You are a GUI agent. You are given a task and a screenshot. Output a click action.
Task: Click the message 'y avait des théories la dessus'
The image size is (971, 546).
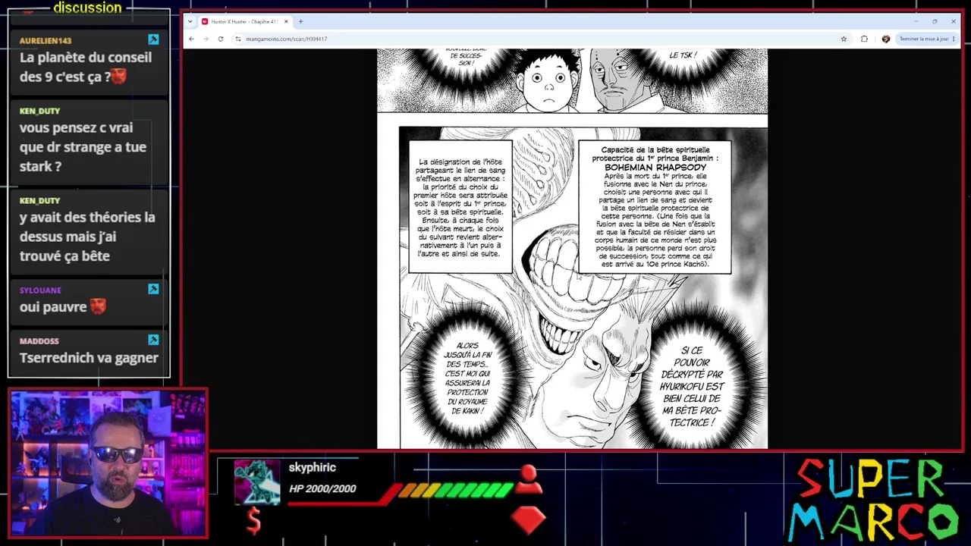87,237
